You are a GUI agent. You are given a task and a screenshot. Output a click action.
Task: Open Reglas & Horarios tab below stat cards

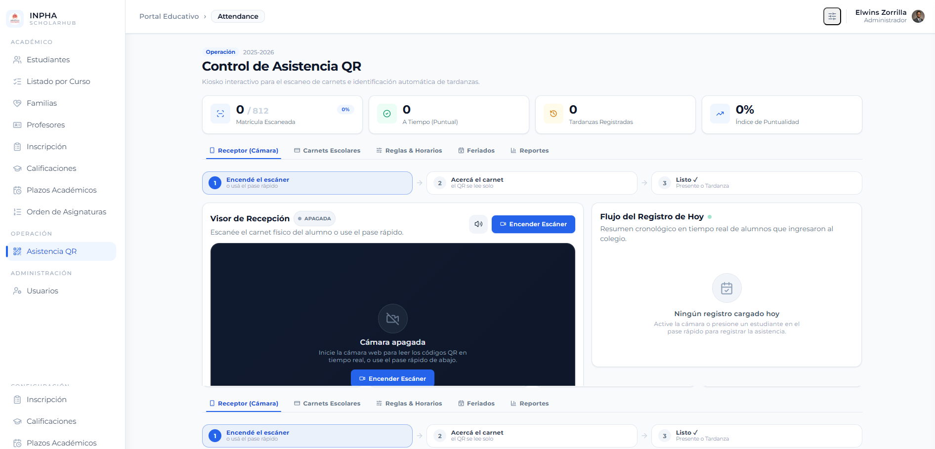(x=409, y=151)
